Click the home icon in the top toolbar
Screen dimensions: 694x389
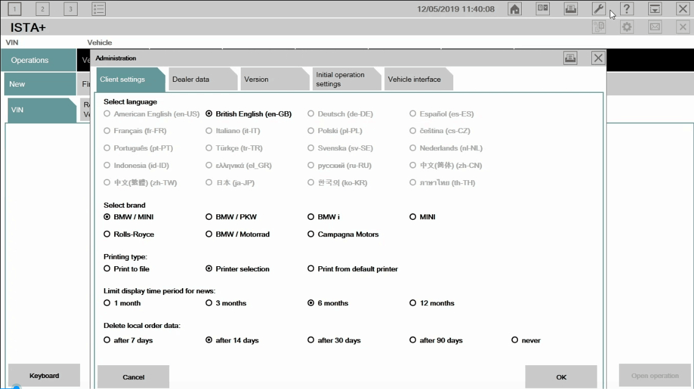tap(514, 9)
